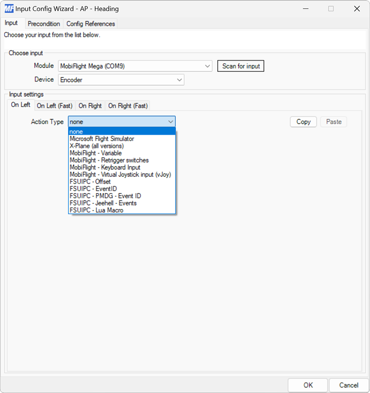Click the Scan for input button
This screenshot has width=370, height=393.
click(x=240, y=66)
